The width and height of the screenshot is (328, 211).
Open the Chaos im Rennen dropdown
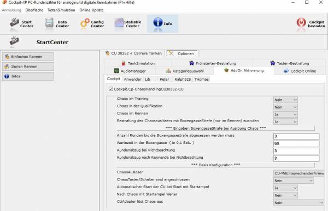(285, 114)
